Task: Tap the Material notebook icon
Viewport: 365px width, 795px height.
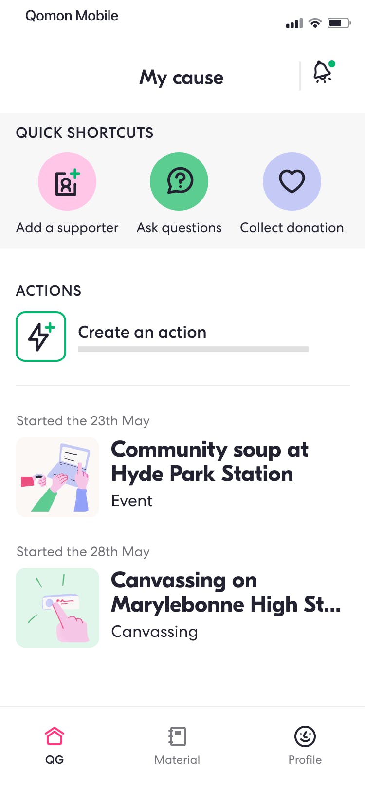Action: tap(177, 736)
